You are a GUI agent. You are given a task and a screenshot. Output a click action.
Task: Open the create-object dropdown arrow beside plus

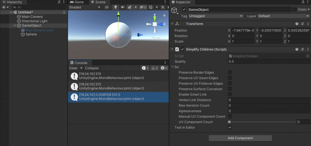coord(8,7)
